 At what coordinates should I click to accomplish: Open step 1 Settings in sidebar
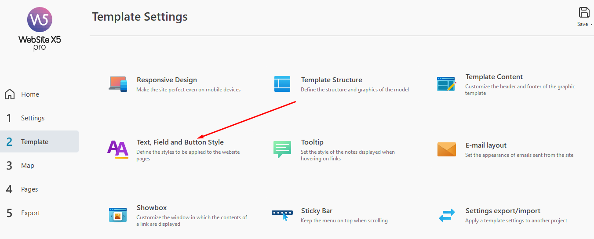33,118
